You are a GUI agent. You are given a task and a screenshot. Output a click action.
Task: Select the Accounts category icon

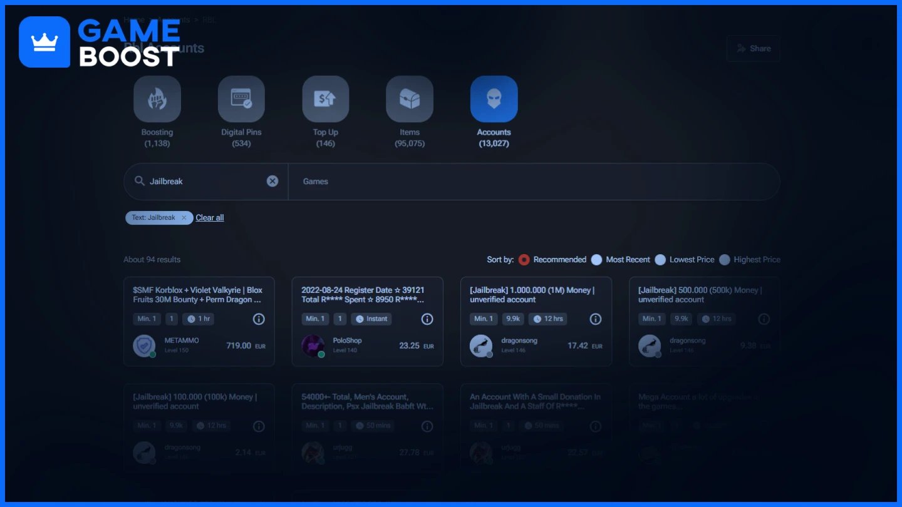pos(494,99)
